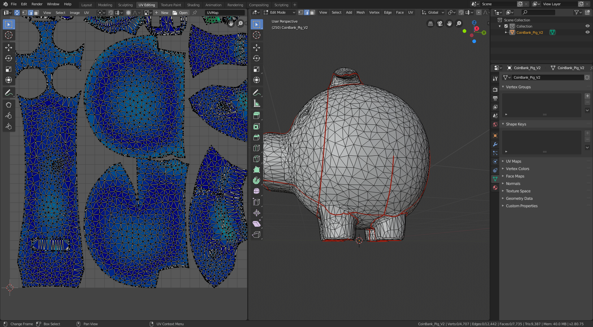The height and width of the screenshot is (327, 593).
Task: Toggle Collection visibility eye icon
Action: [587, 26]
